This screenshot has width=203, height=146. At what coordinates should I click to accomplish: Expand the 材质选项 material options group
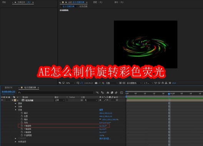[x=15, y=142]
